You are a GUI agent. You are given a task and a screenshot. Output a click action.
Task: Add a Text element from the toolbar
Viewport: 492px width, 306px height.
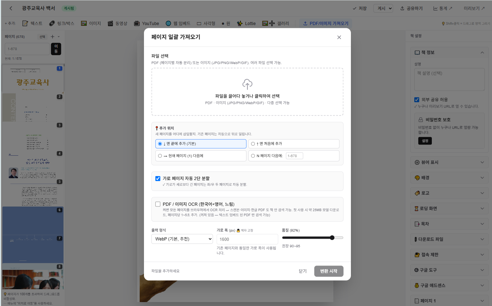point(32,23)
